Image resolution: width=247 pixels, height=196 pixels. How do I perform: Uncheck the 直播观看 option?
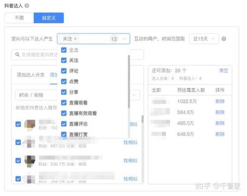pyautogui.click(x=64, y=102)
